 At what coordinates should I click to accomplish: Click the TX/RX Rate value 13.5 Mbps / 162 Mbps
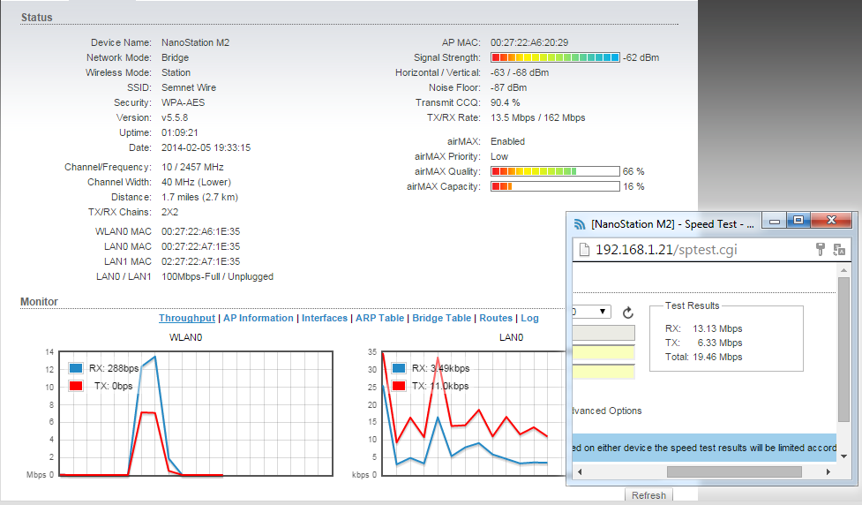537,117
